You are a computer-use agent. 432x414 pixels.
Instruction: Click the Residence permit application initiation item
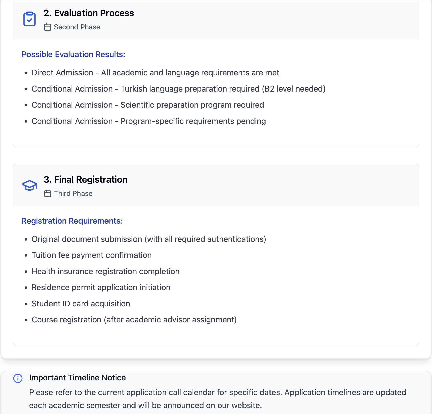(101, 287)
